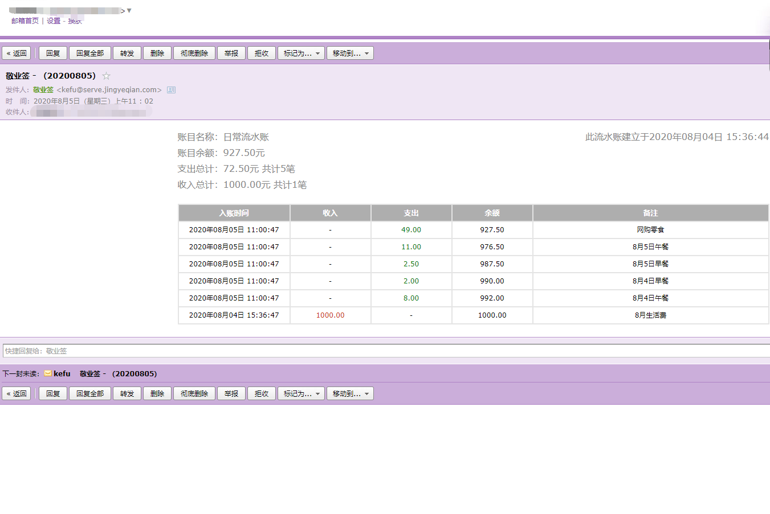Click the 此流水账建立于 creation date text
This screenshot has width=770, height=514.
(677, 137)
